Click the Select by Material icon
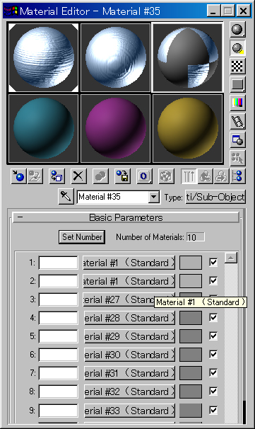This screenshot has width=255, height=429. click(237, 158)
